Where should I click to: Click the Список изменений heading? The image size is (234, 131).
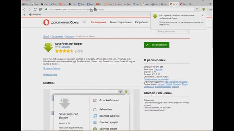click(158, 93)
